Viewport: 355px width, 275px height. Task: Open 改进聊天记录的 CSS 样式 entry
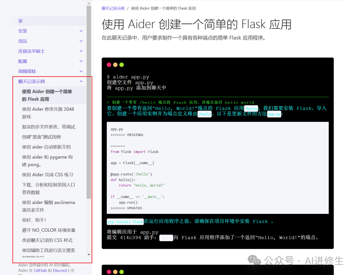coord(47,240)
